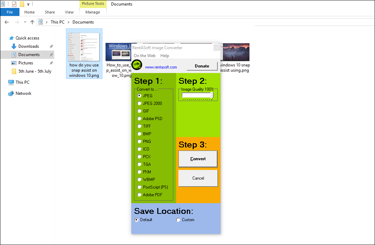The image size is (375, 245).
Task: Go up one folder level arrow
Action: pyautogui.click(x=32, y=22)
